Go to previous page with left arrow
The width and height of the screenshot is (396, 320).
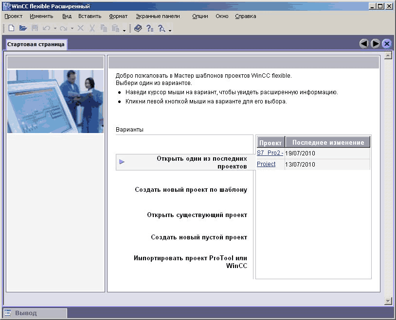364,44
